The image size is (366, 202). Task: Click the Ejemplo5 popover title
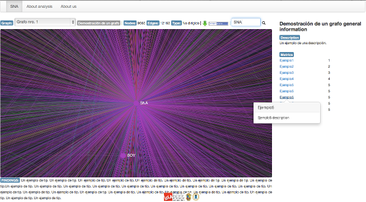click(266, 107)
